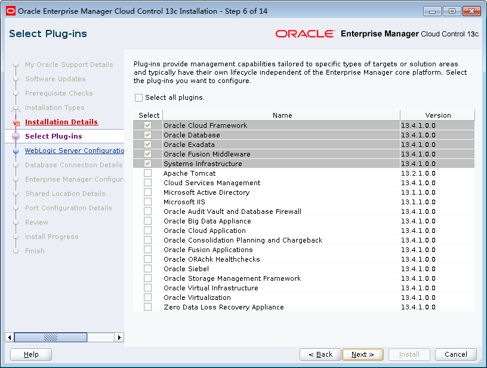Click the Select Plug-ins step label
This screenshot has height=368, width=487.
54,136
